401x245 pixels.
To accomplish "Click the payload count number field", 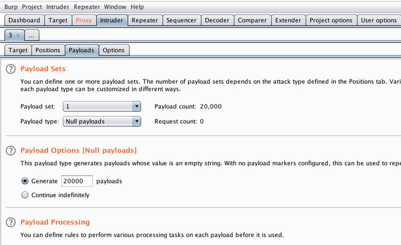I will click(77, 181).
